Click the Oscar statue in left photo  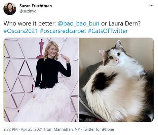coord(41,49)
